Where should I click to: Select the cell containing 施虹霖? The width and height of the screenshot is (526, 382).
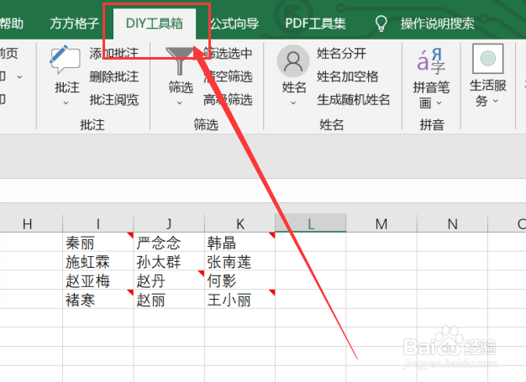(98, 261)
